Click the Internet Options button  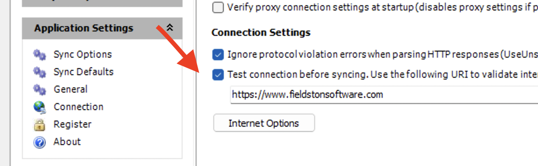tap(264, 123)
